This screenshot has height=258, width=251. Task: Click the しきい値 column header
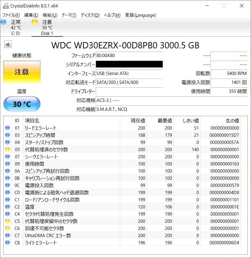[191, 121]
